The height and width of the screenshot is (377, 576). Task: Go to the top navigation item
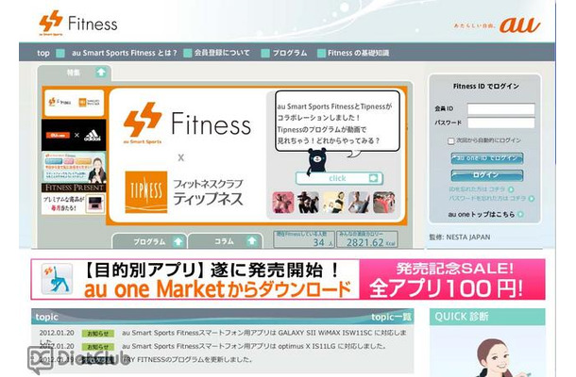tap(43, 53)
